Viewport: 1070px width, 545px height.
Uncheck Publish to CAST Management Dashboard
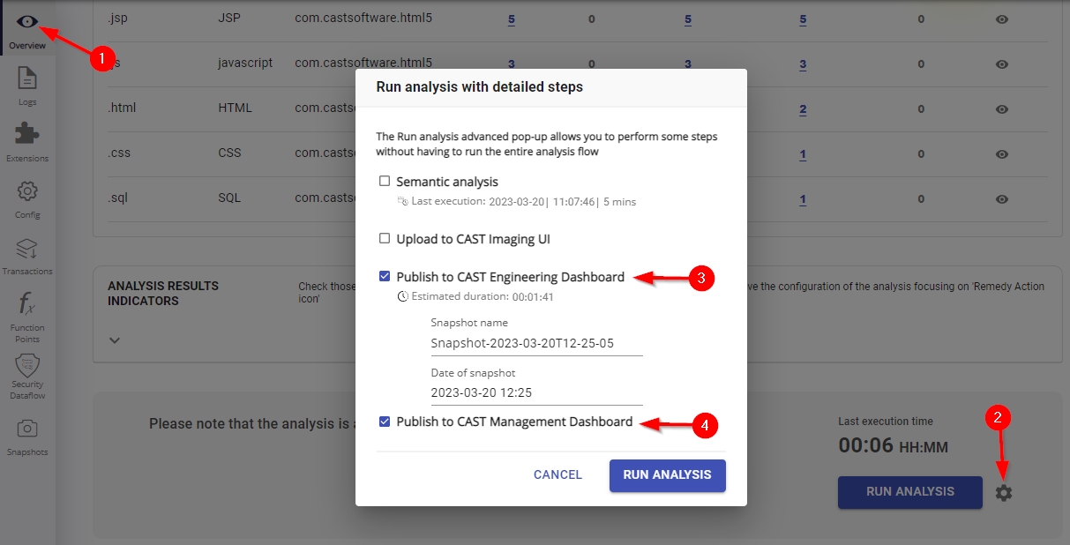pyautogui.click(x=385, y=422)
